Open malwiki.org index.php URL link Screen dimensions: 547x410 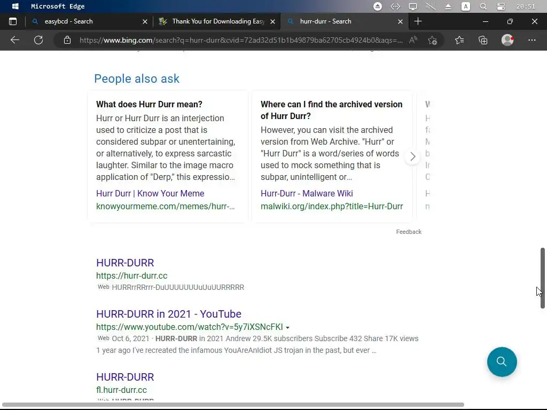pyautogui.click(x=332, y=207)
